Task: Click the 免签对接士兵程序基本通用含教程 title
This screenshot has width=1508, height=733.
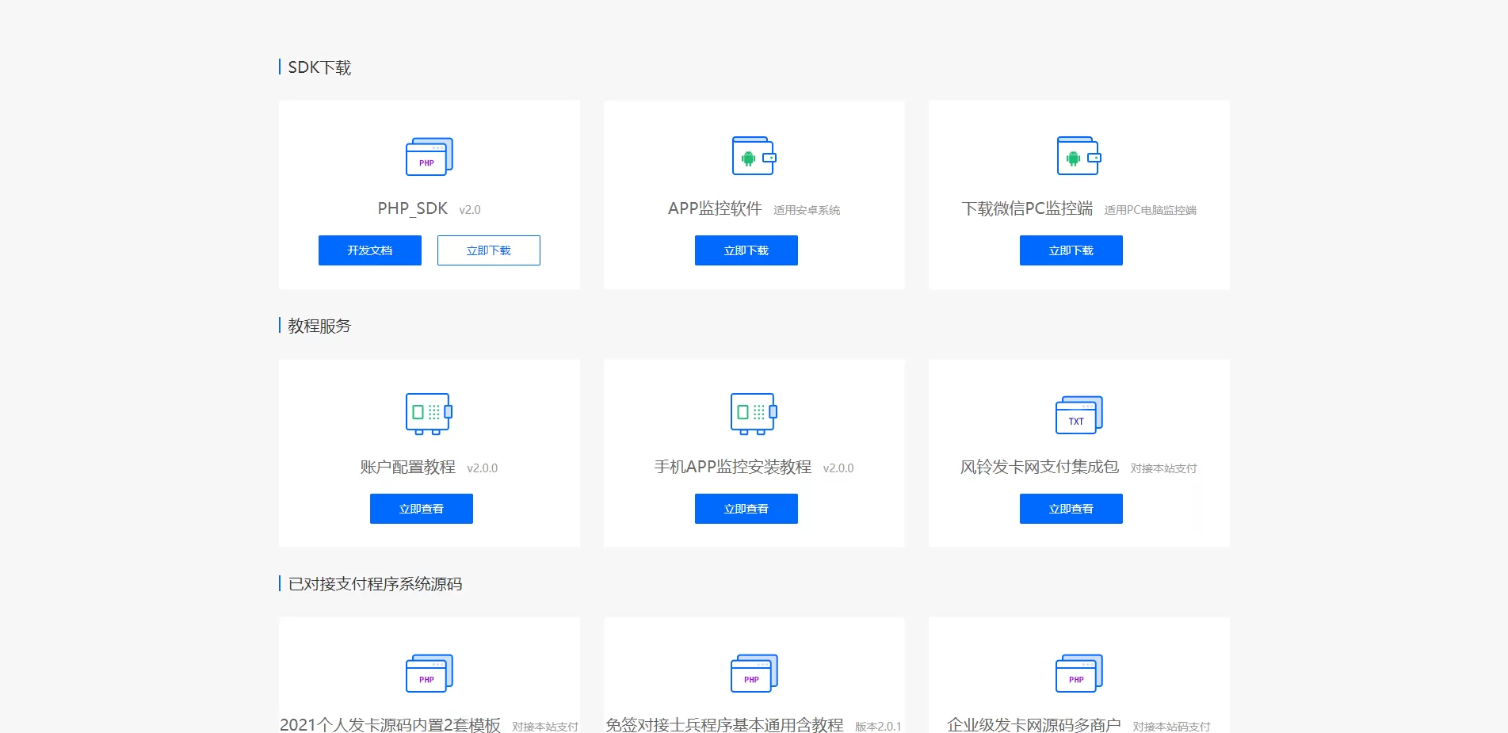Action: pos(724,724)
